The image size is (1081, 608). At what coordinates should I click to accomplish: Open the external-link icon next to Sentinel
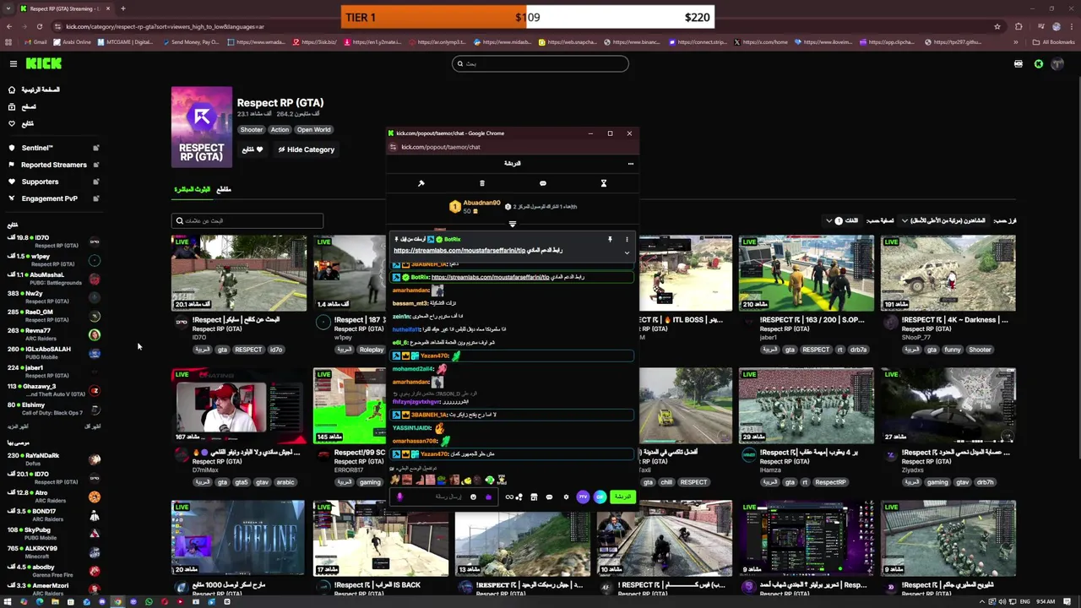95,148
